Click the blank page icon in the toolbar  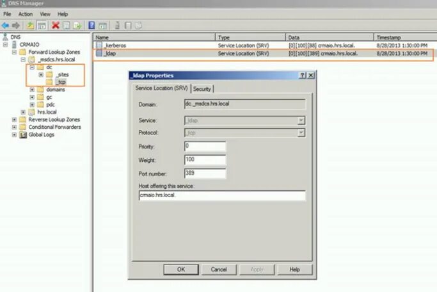click(x=128, y=26)
